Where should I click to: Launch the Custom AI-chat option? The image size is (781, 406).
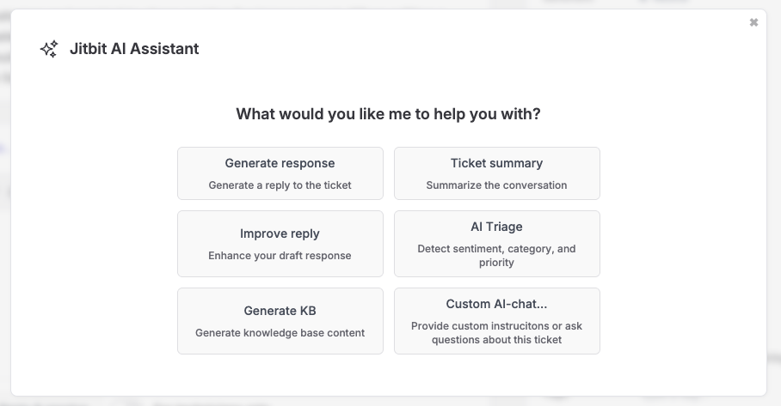tap(496, 304)
